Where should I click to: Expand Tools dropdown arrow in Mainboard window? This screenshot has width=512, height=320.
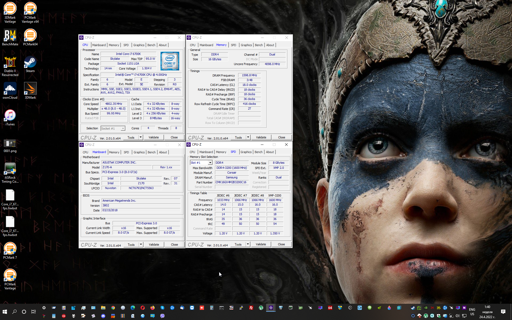pyautogui.click(x=141, y=245)
